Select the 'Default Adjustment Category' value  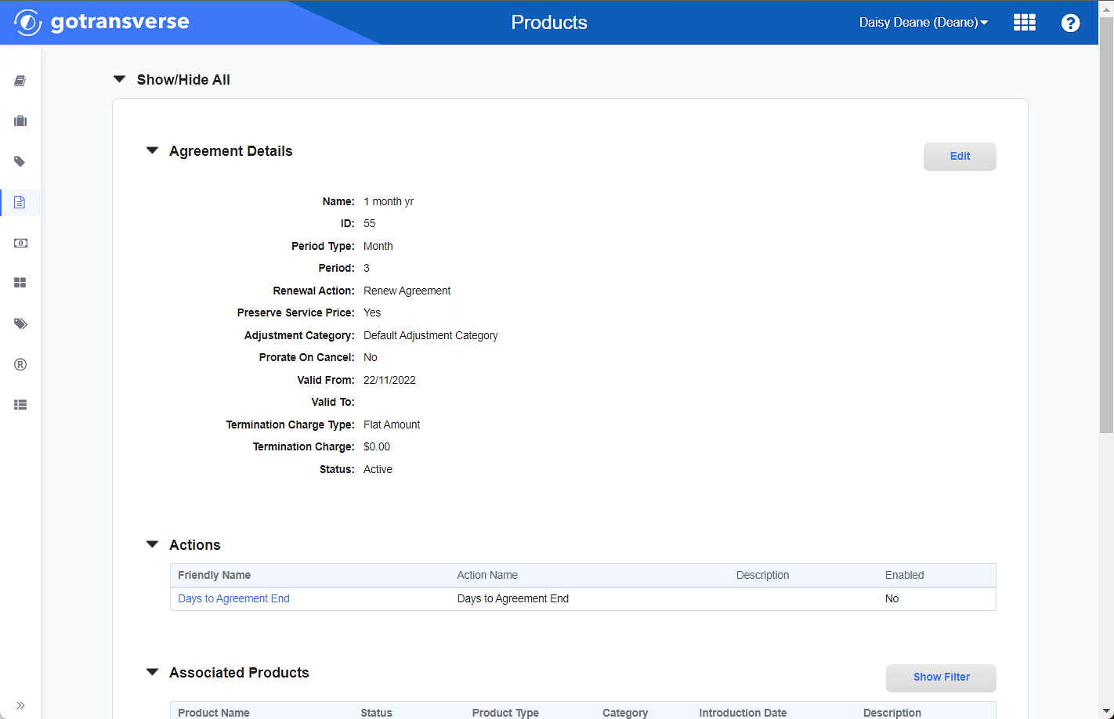431,335
